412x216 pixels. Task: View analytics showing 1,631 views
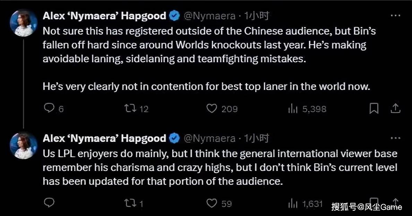293,204
